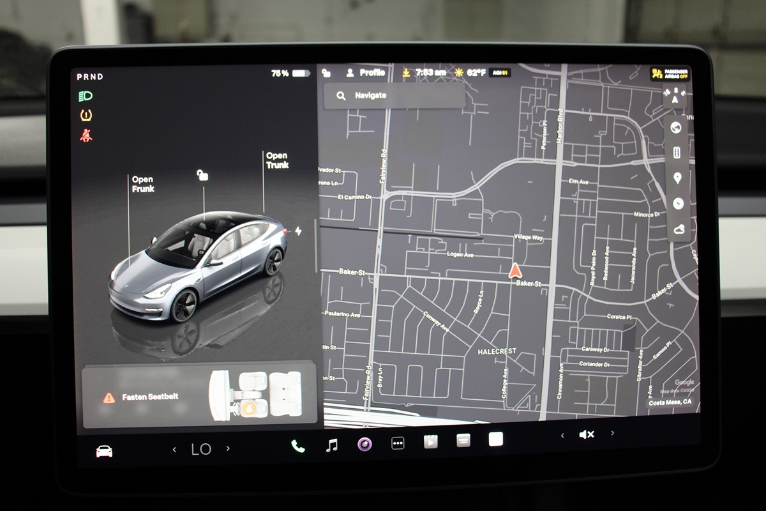Tap the 62°F weather status item

click(x=470, y=73)
